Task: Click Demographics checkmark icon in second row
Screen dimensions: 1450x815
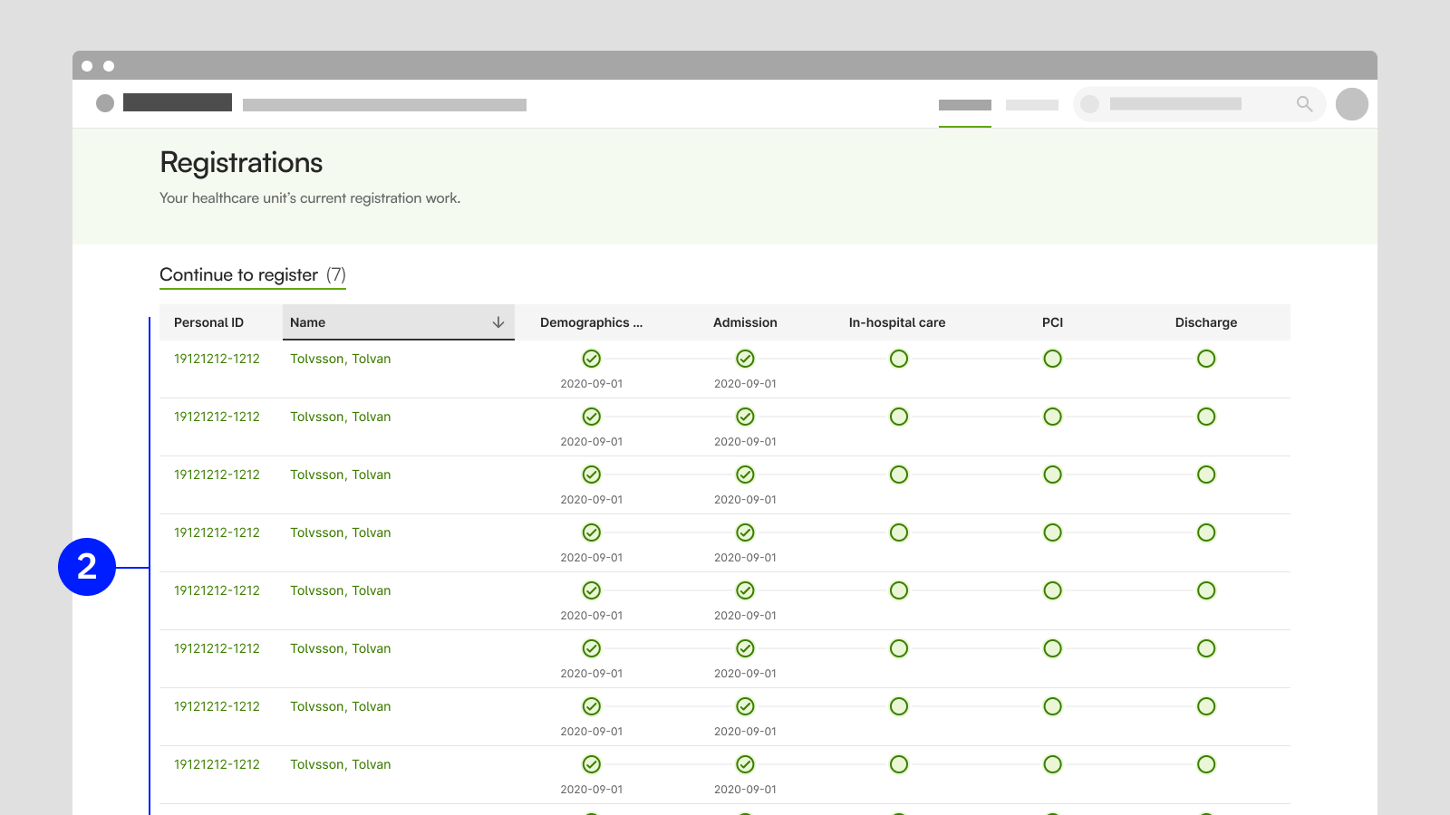Action: coord(592,417)
